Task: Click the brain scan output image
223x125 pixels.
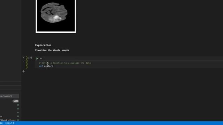Action: pos(56,16)
